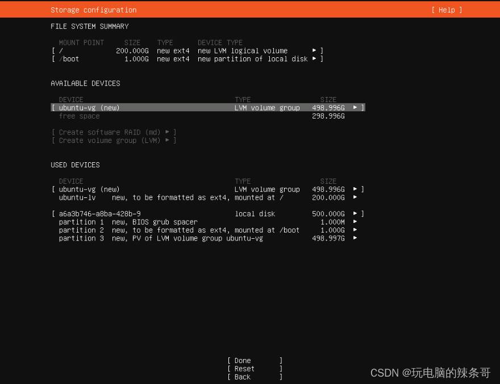500x384 pixels.
Task: Open the Help menu in header
Action: click(447, 10)
